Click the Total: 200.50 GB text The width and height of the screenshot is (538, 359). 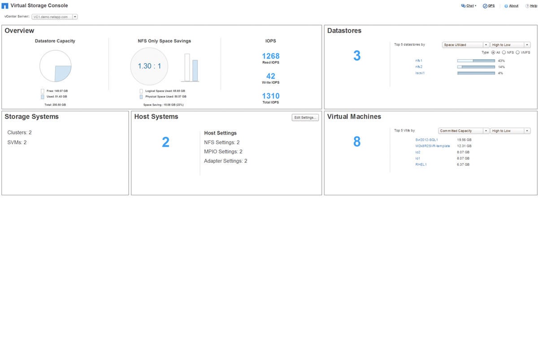[x=55, y=105]
